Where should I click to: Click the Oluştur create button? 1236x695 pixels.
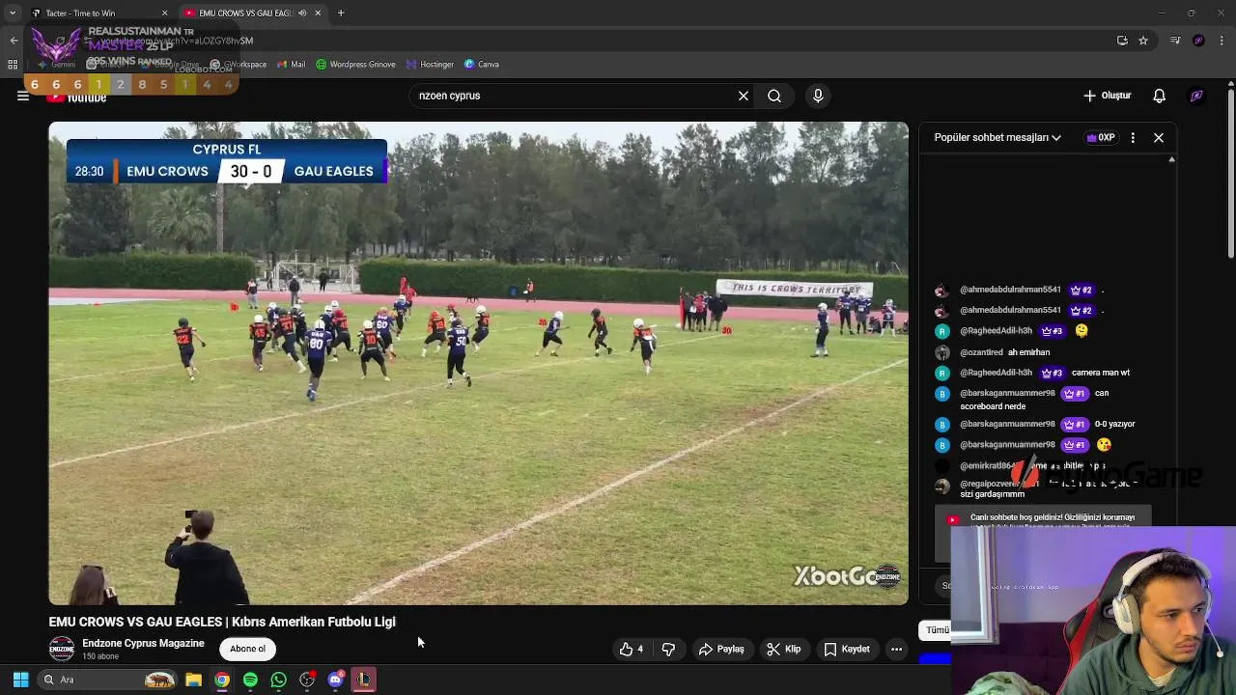[1107, 96]
